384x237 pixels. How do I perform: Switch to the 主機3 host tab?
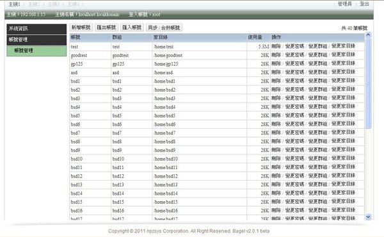click(53, 4)
